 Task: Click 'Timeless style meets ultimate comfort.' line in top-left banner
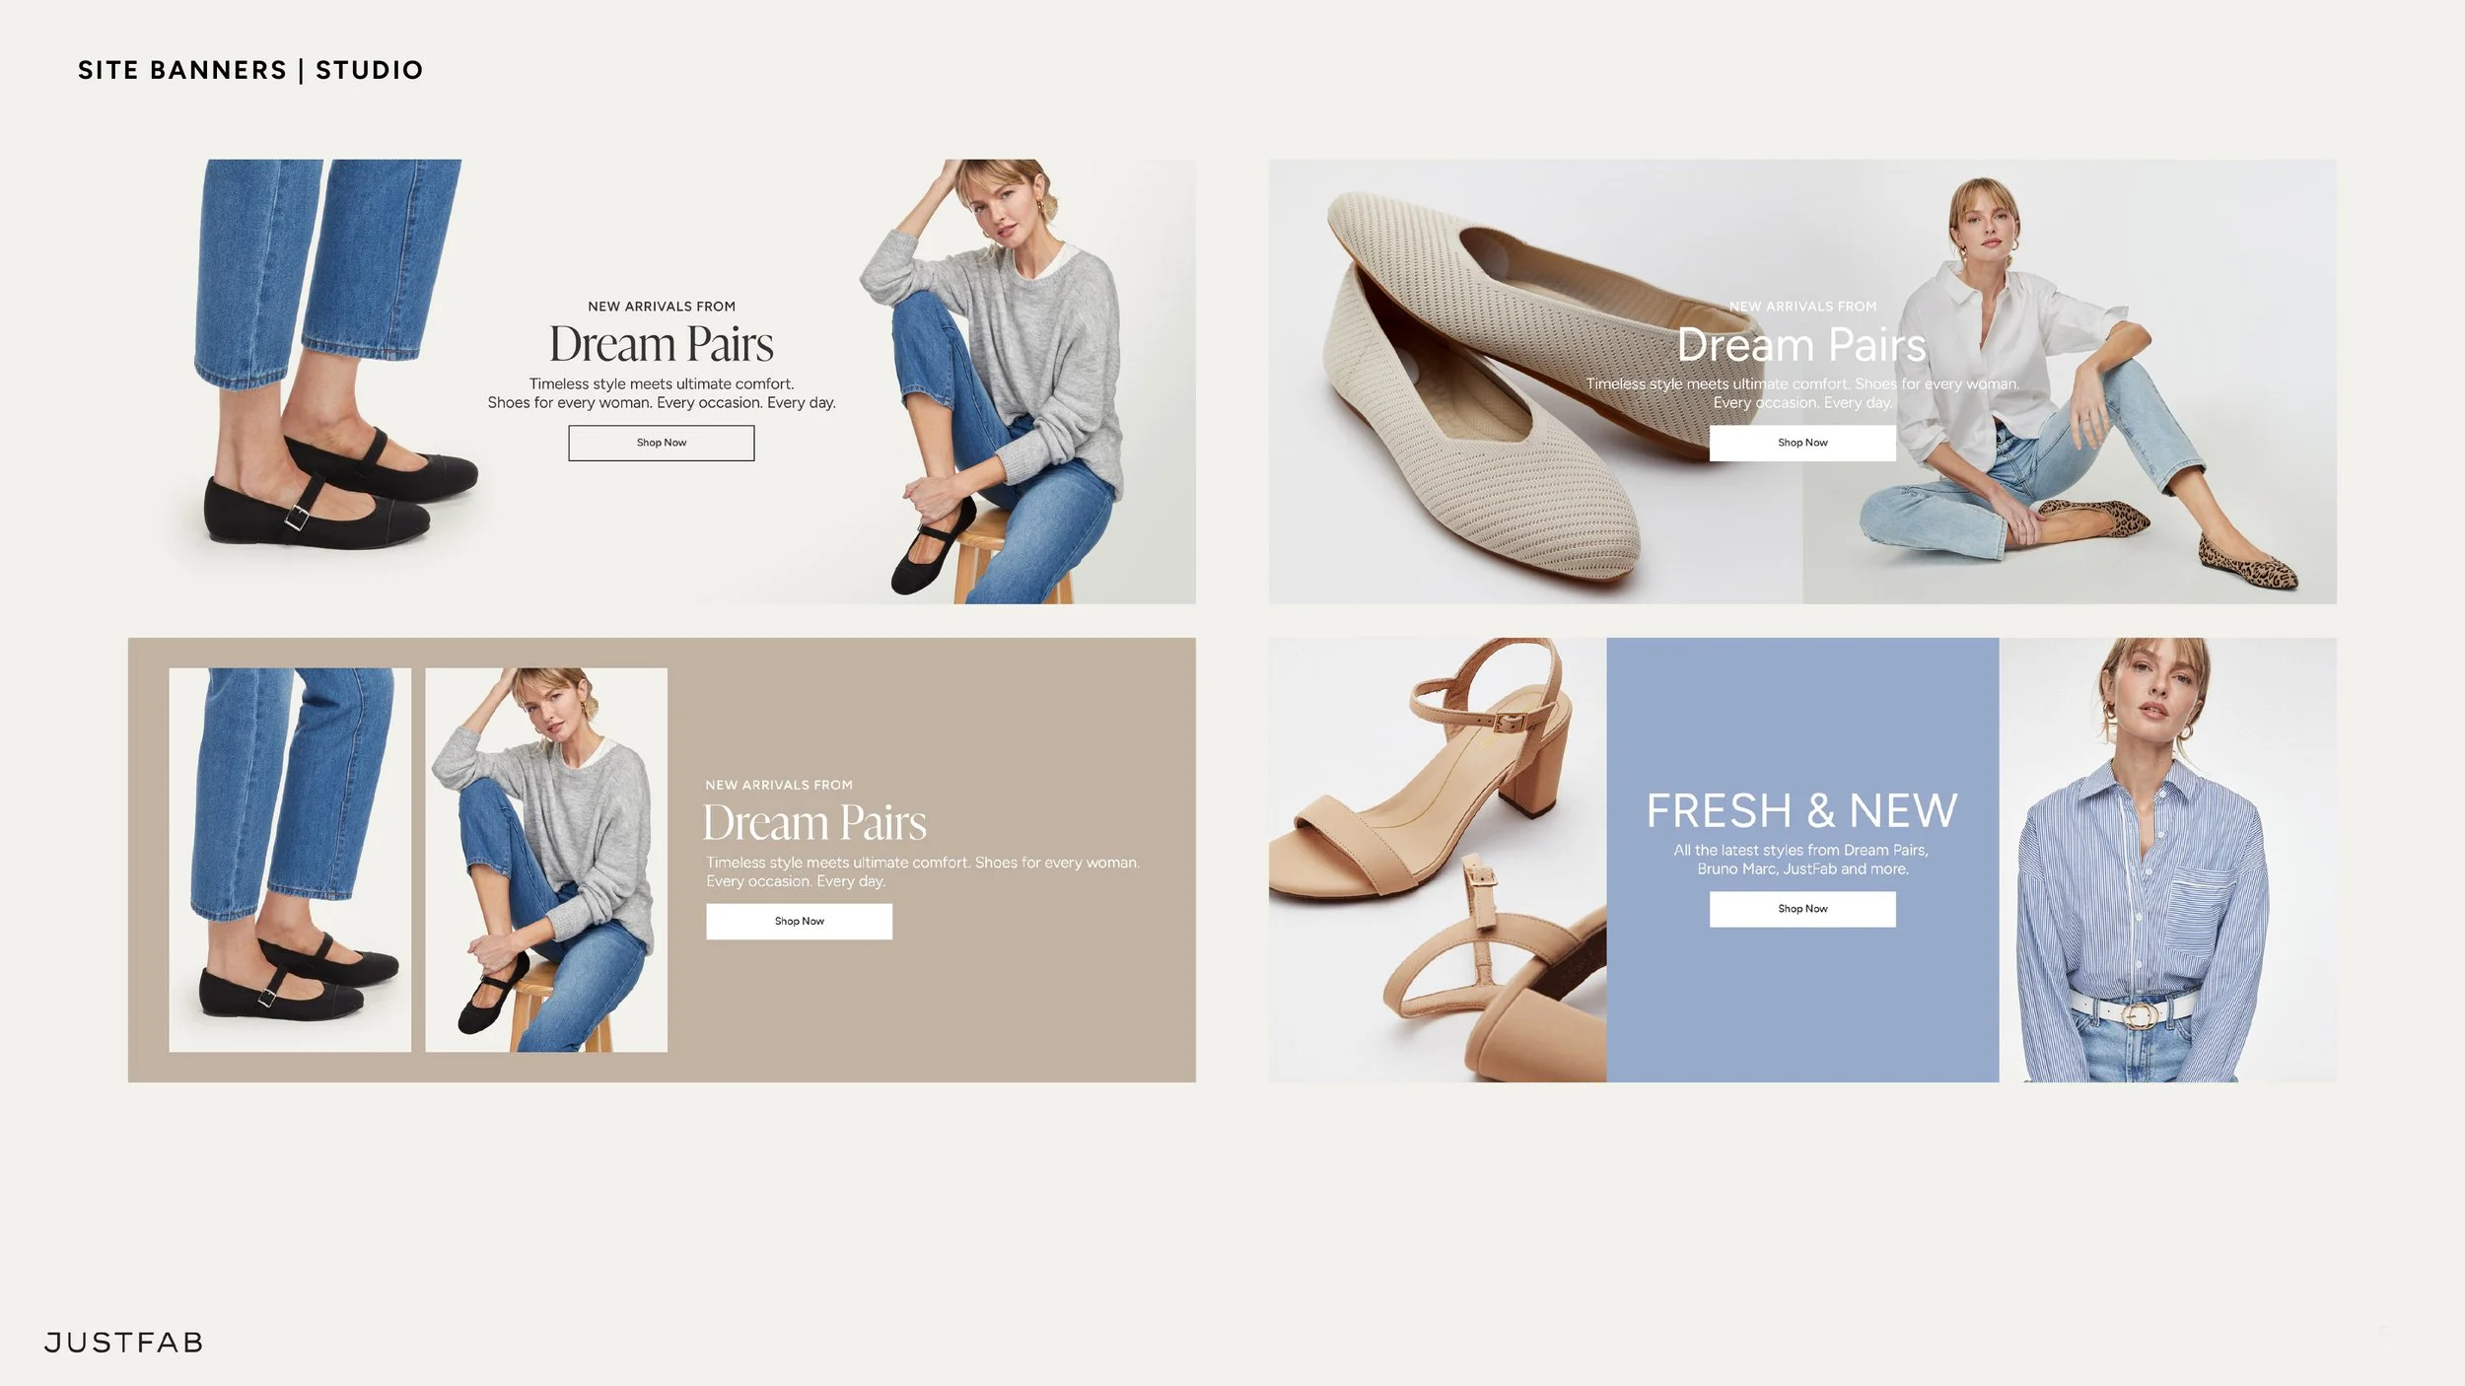tap(661, 383)
